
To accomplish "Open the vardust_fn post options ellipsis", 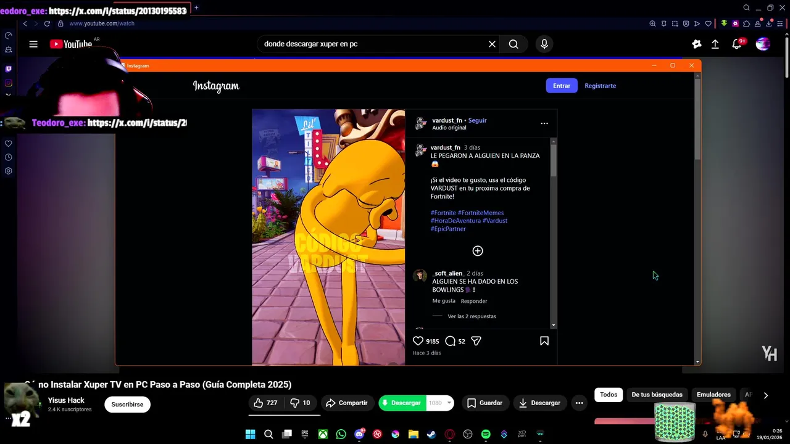I will [x=544, y=123].
